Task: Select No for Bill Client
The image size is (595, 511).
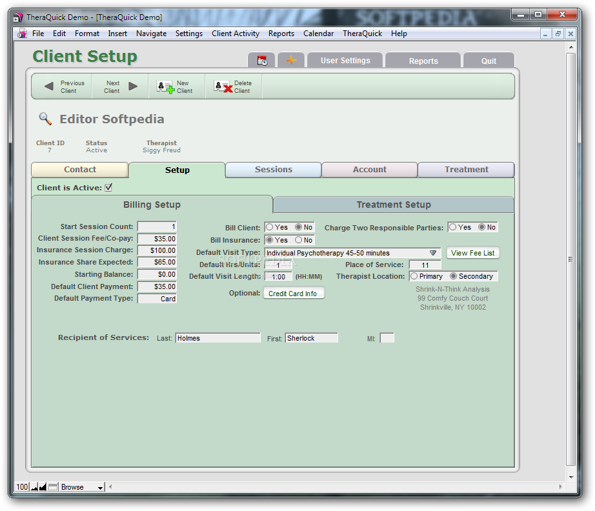Action: [299, 227]
